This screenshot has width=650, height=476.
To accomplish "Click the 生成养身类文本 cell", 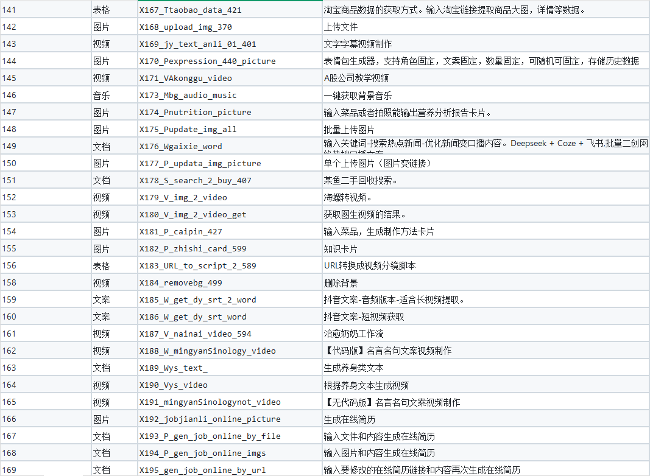I will pyautogui.click(x=486, y=368).
